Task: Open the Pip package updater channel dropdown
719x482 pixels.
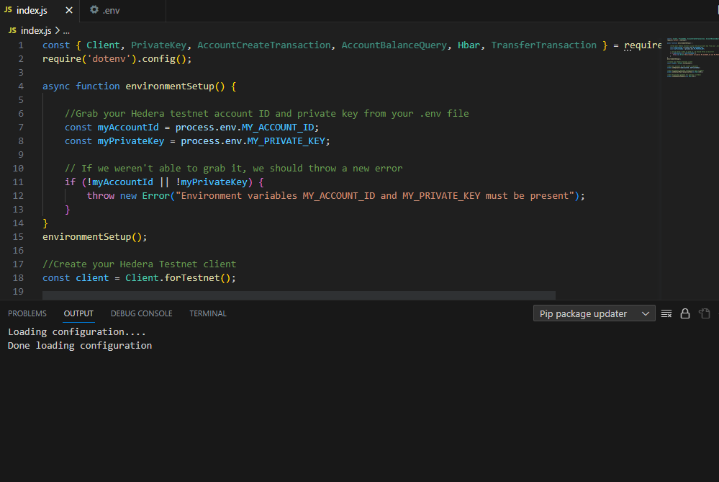Action: pos(594,313)
